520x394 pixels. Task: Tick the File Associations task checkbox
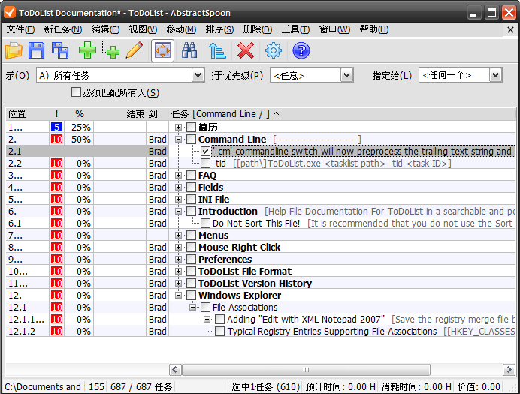point(206,307)
